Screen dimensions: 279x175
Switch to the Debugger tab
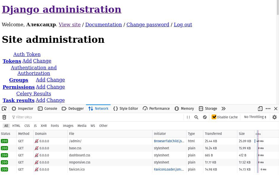click(x=73, y=109)
